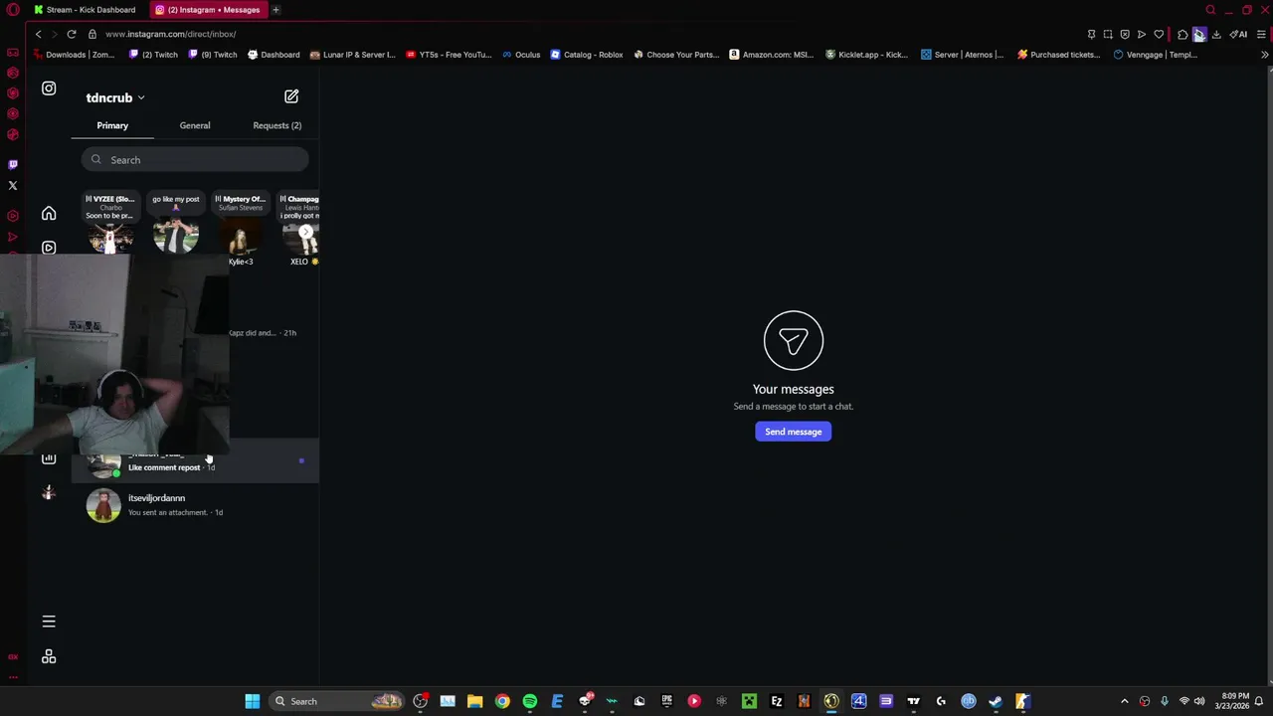The image size is (1273, 716).
Task: Click the Windows Start button
Action: pos(253,701)
